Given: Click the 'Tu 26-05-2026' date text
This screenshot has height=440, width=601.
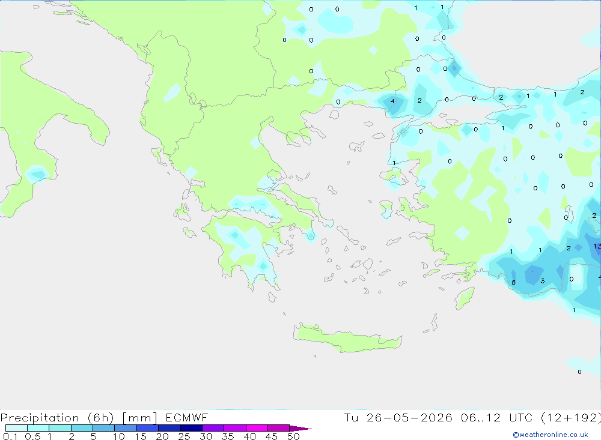Looking at the screenshot, I should (398, 417).
